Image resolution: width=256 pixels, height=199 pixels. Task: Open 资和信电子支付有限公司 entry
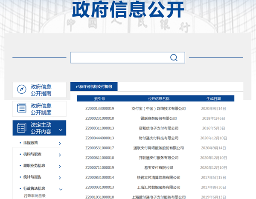tap(159, 128)
